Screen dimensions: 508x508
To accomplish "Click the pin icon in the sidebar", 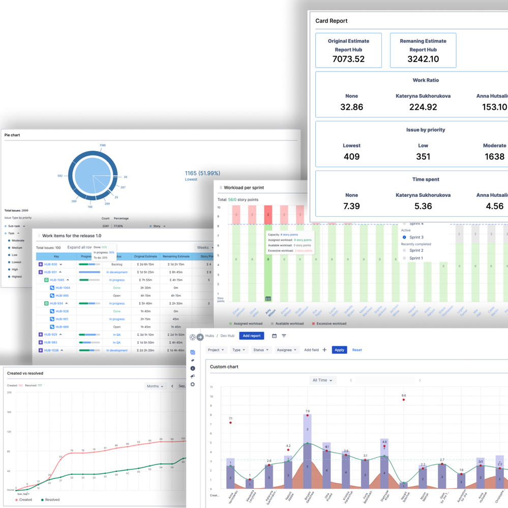I will point(193,360).
